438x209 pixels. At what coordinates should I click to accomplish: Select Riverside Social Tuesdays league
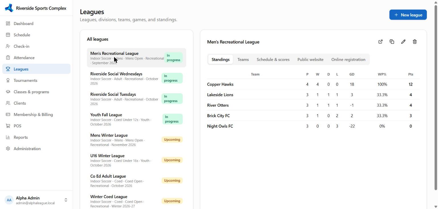[x=137, y=99]
